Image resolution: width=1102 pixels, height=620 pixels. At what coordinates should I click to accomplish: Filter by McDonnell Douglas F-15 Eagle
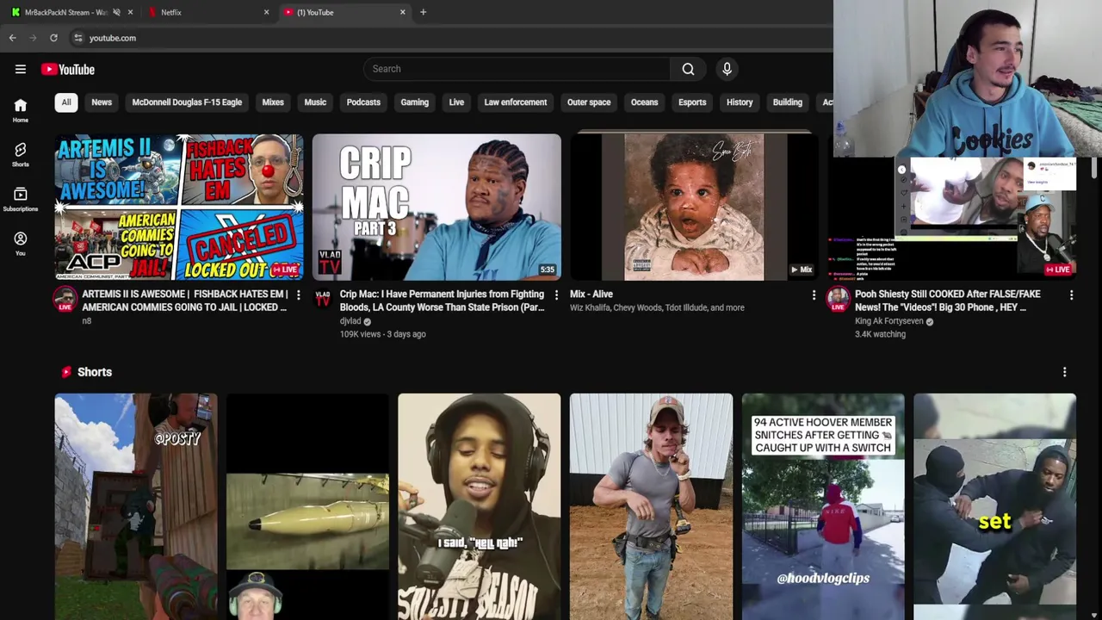click(x=187, y=102)
